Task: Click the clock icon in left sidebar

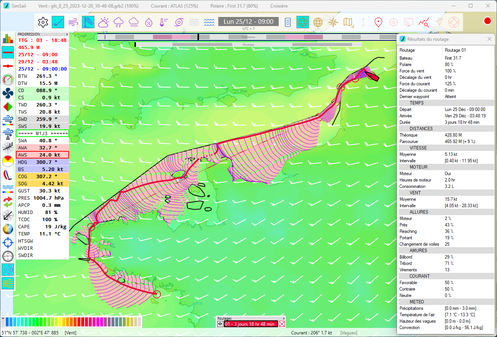Action: [8, 256]
